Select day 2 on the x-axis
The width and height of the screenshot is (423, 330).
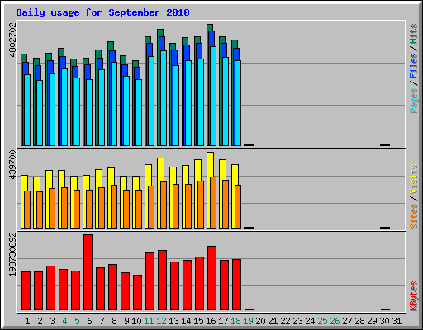[40, 321]
